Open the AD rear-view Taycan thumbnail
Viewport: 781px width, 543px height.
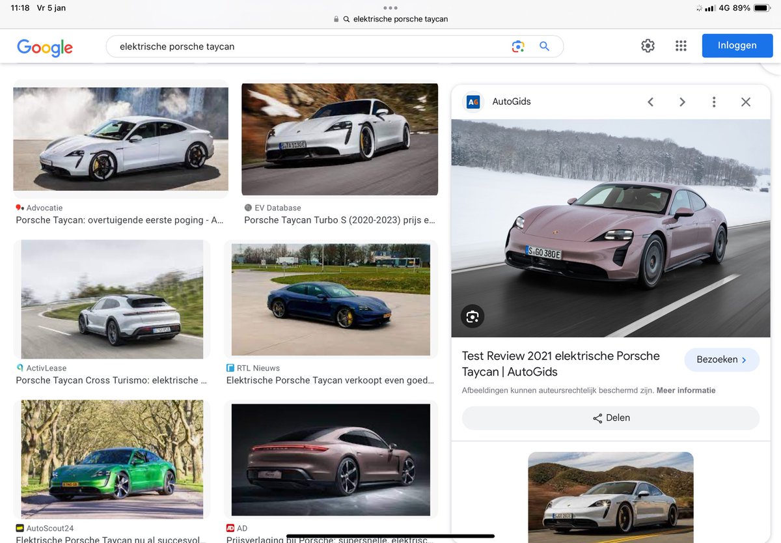pos(331,460)
